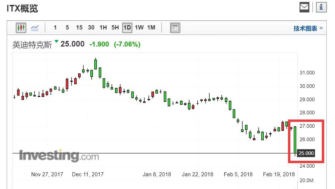Click the last large green candlestick

pyautogui.click(x=295, y=140)
